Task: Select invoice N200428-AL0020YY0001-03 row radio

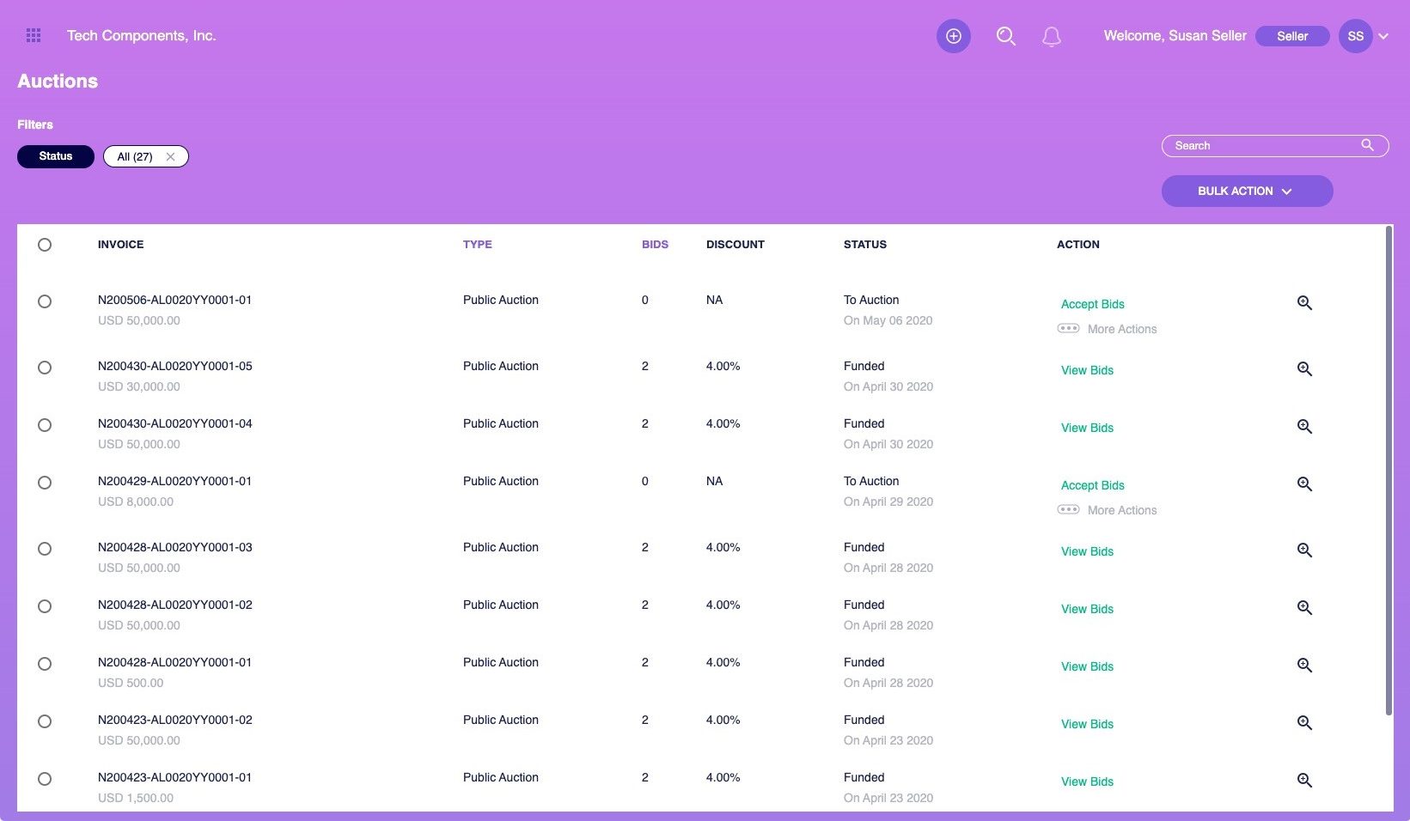Action: 45,549
